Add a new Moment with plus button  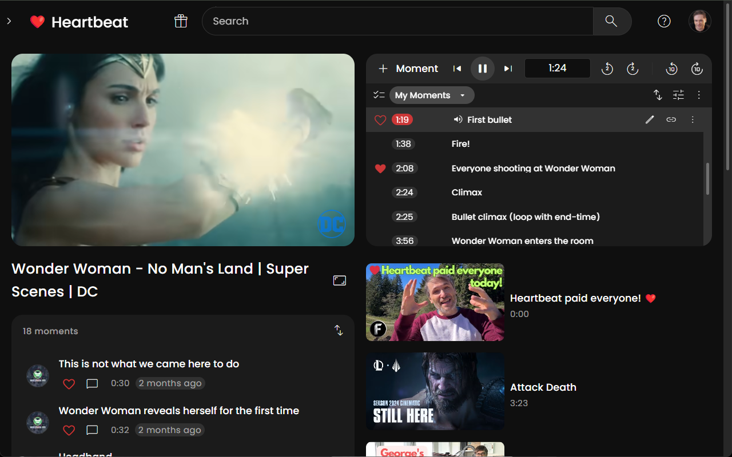pos(408,69)
